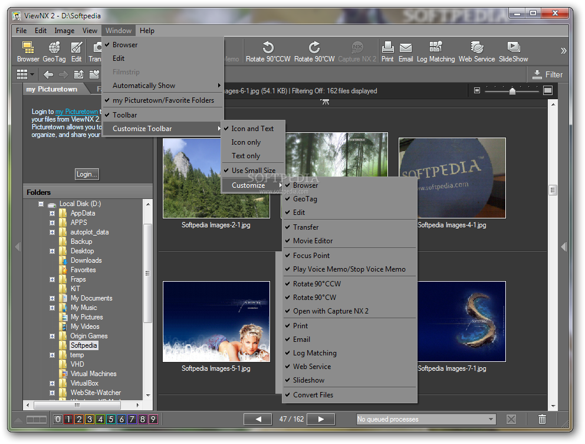Go to the next image
The height and width of the screenshot is (444, 585).
tap(321, 419)
